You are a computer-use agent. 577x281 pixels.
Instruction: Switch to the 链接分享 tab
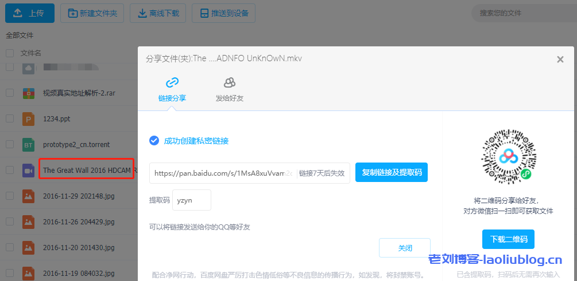click(172, 90)
